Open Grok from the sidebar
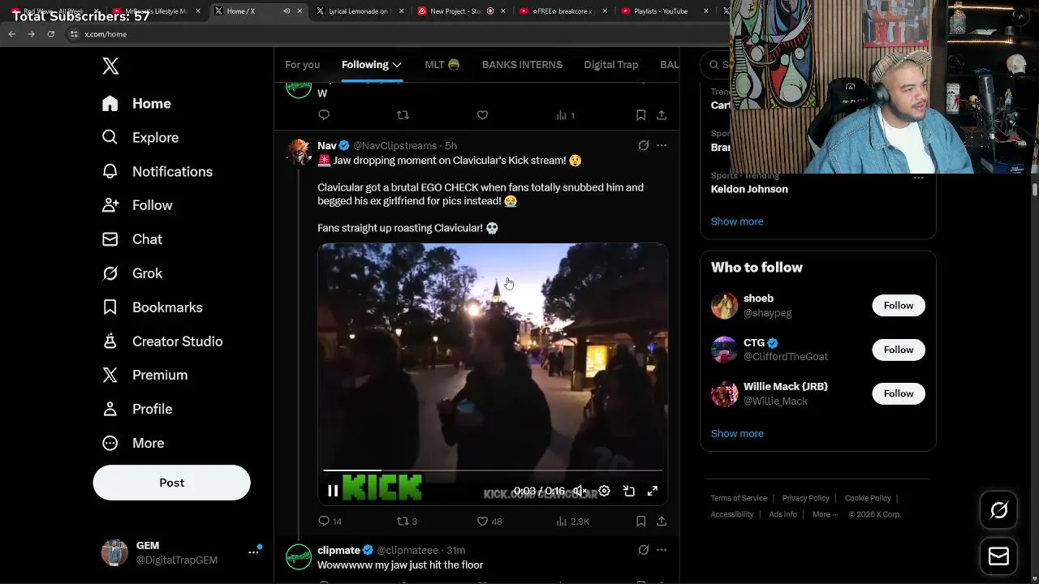The height and width of the screenshot is (584, 1039). coord(131,274)
